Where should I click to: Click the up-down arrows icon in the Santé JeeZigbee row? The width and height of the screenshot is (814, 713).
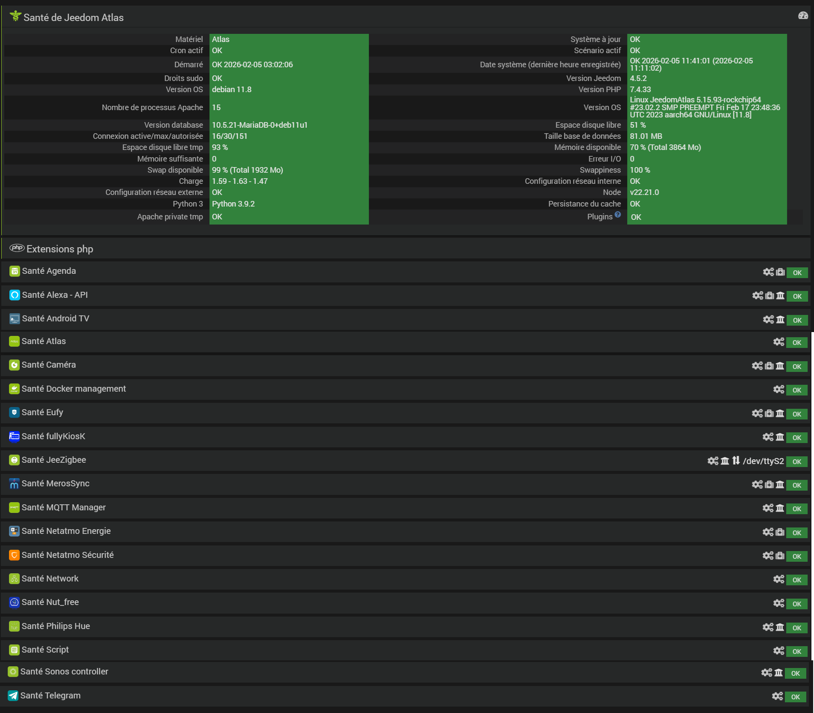(x=736, y=461)
